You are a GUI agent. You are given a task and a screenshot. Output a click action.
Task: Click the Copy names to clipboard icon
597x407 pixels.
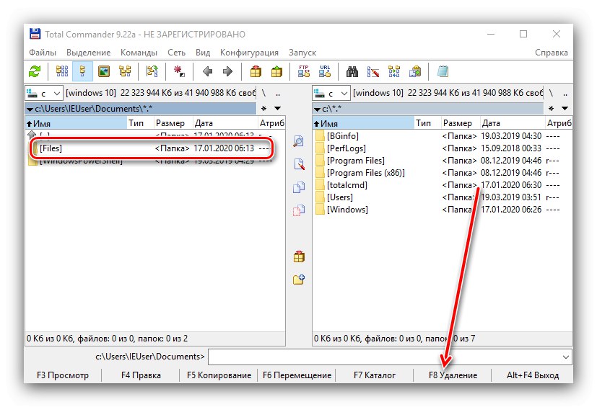(415, 71)
